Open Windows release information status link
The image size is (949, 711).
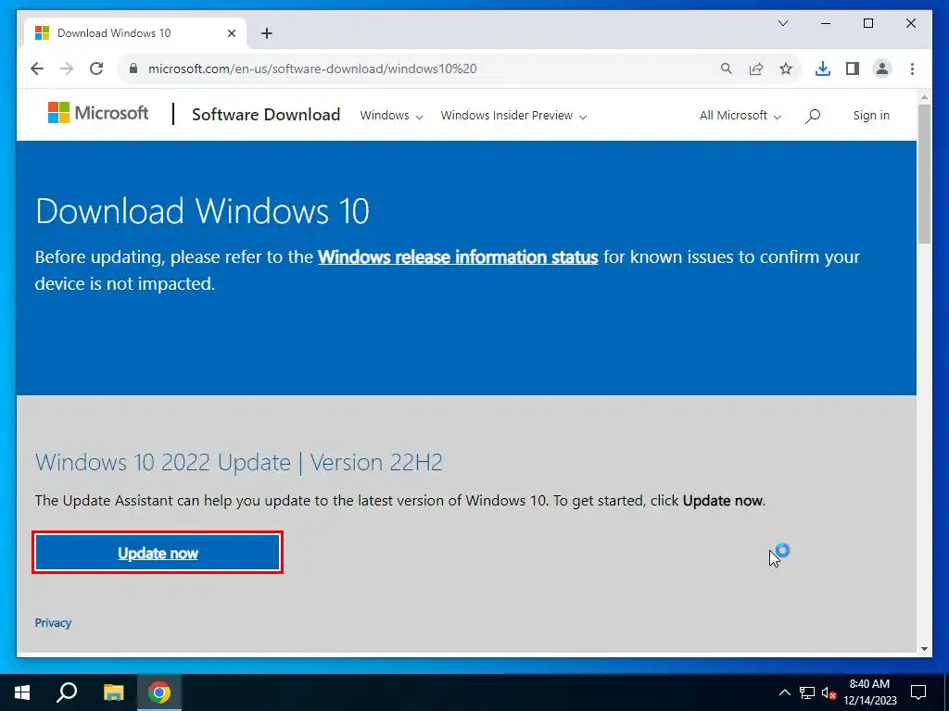point(458,257)
